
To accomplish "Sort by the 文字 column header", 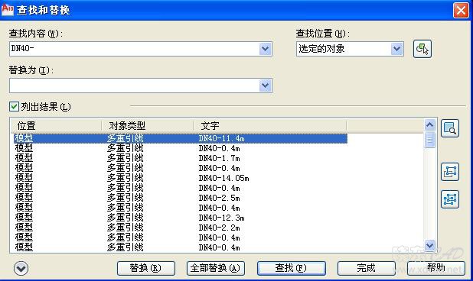I will tap(270, 126).
